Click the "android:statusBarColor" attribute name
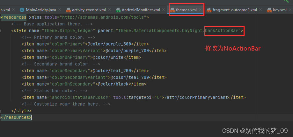Image resolution: width=293 pixels, height=137 pixels. tap(80, 98)
